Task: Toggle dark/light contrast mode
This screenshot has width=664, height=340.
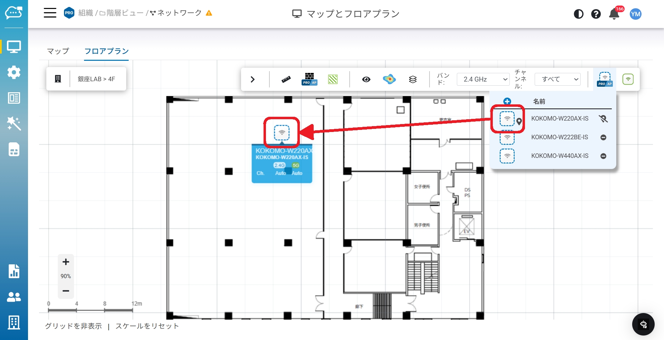Action: (x=579, y=14)
